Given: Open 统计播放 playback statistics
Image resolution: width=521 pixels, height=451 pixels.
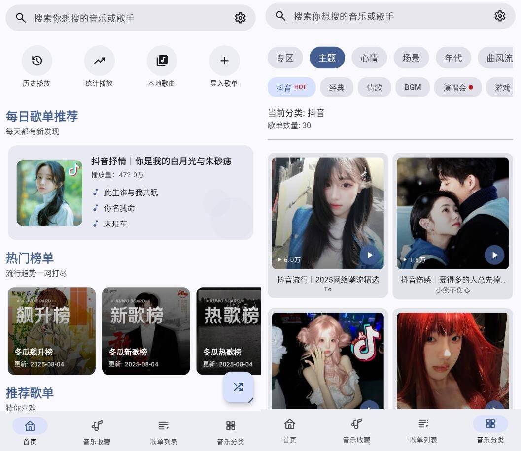Looking at the screenshot, I should (99, 60).
